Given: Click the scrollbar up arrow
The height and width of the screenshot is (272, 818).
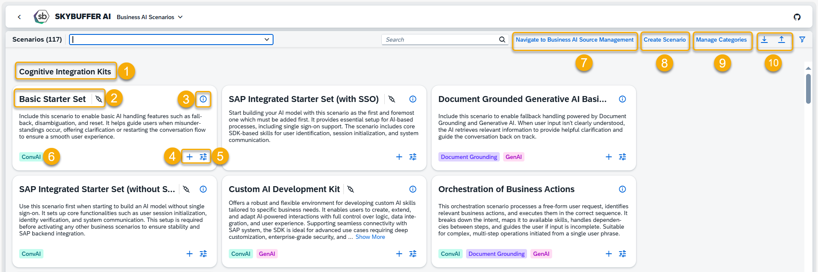Looking at the screenshot, I should pyautogui.click(x=808, y=68).
